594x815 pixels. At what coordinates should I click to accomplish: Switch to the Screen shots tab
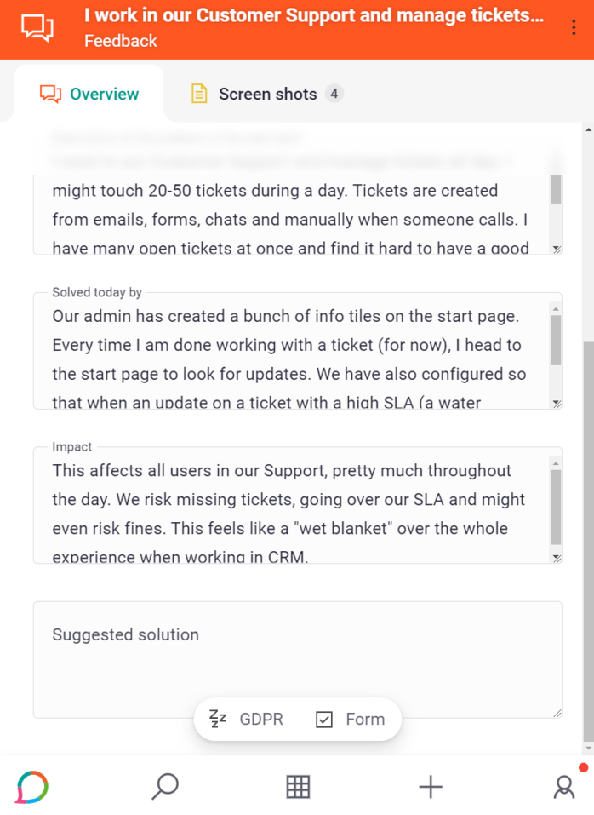tap(267, 94)
